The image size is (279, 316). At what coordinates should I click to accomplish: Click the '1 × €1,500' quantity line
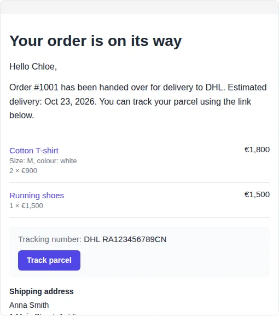(x=26, y=206)
